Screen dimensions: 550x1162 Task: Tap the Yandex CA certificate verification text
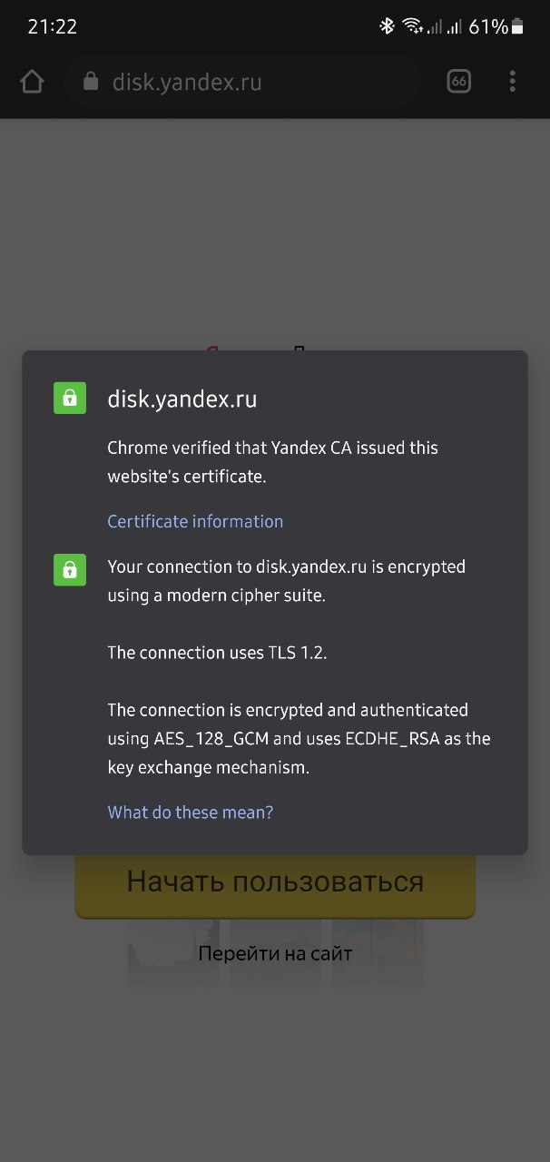[272, 462]
